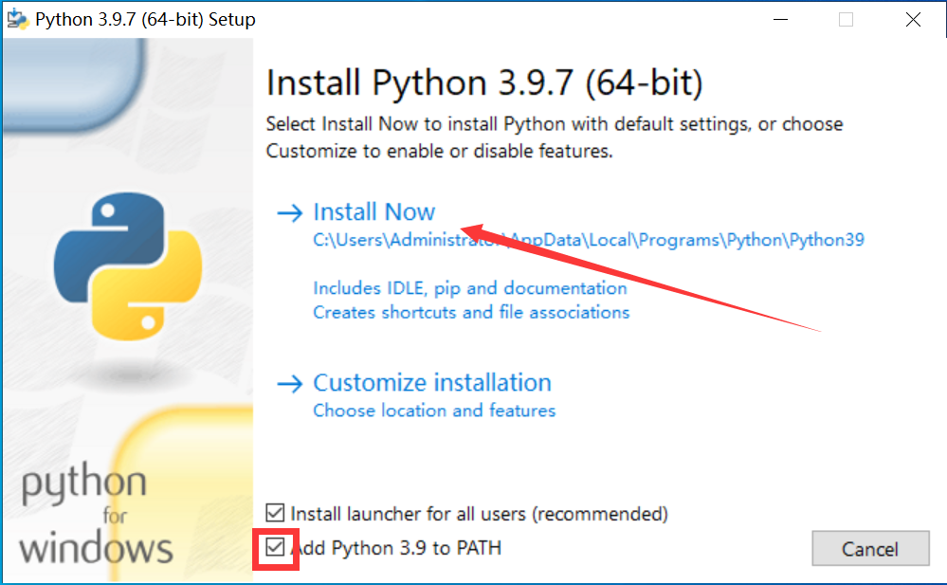Start installation with Install Now

[x=374, y=212]
